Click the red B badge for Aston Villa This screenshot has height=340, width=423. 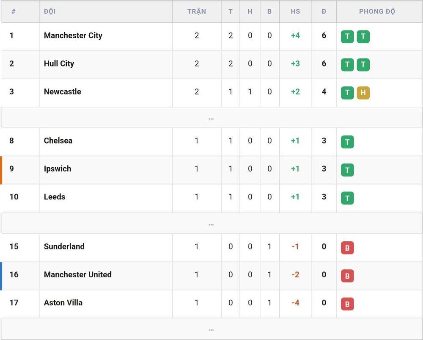point(347,304)
